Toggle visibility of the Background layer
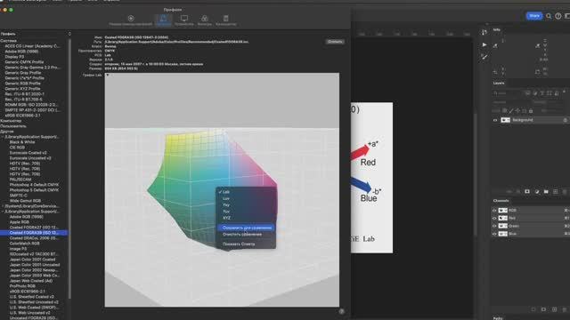Image resolution: width=570 pixels, height=320 pixels. 495,120
